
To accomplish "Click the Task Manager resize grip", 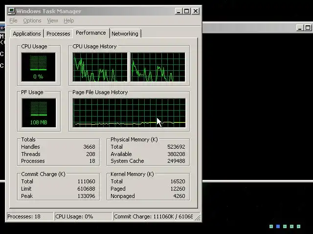I will (198, 218).
